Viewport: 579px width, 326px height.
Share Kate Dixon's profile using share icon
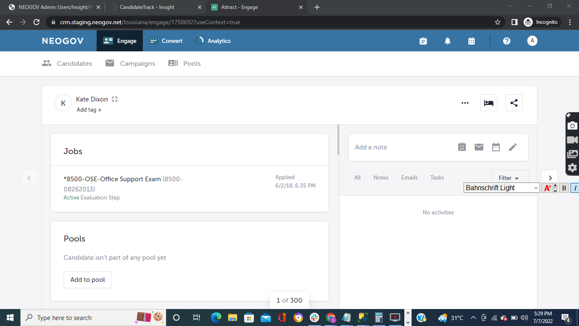click(514, 102)
